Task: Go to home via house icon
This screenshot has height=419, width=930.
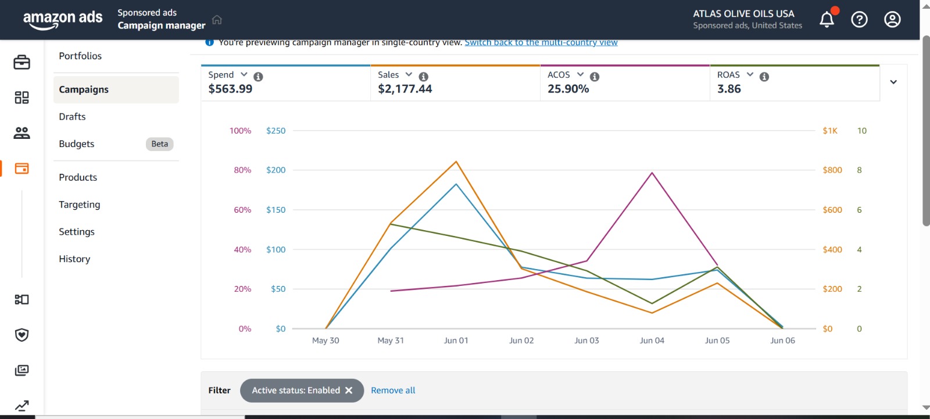Action: 217,20
